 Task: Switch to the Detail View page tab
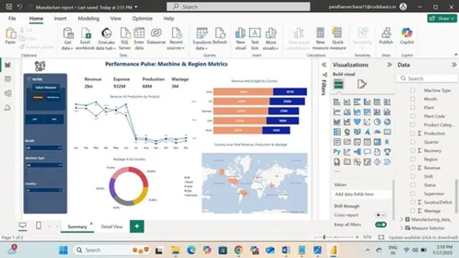(x=112, y=227)
